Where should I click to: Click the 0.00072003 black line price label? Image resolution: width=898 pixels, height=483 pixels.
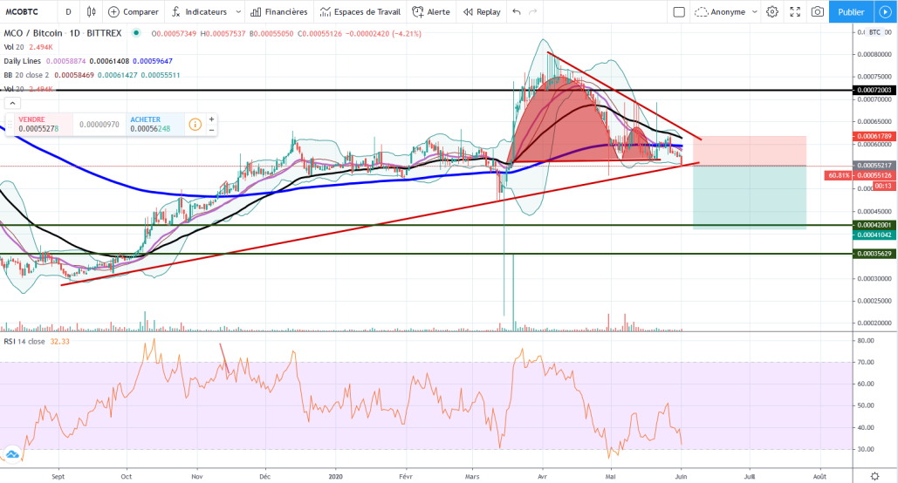coord(874,90)
